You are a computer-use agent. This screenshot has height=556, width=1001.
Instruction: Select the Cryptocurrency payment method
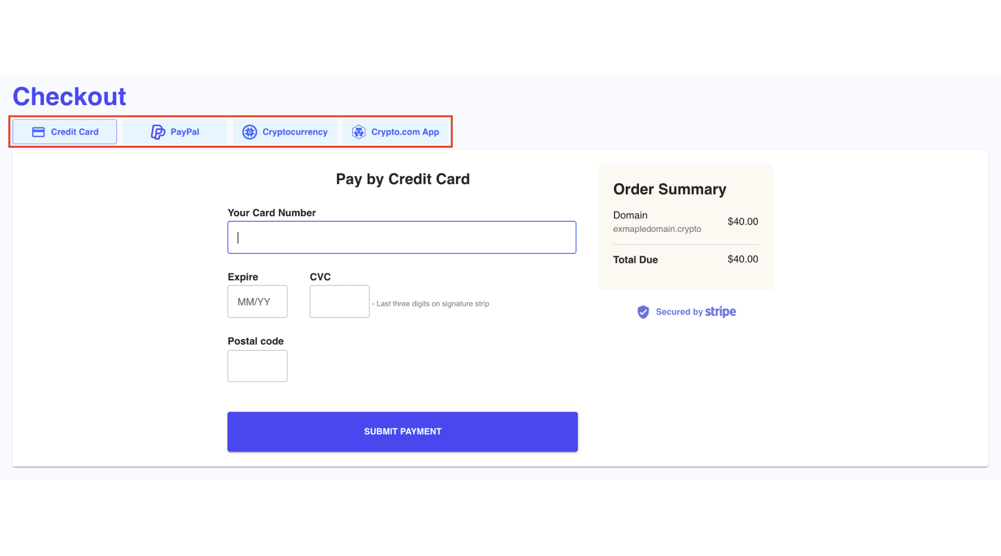(285, 132)
